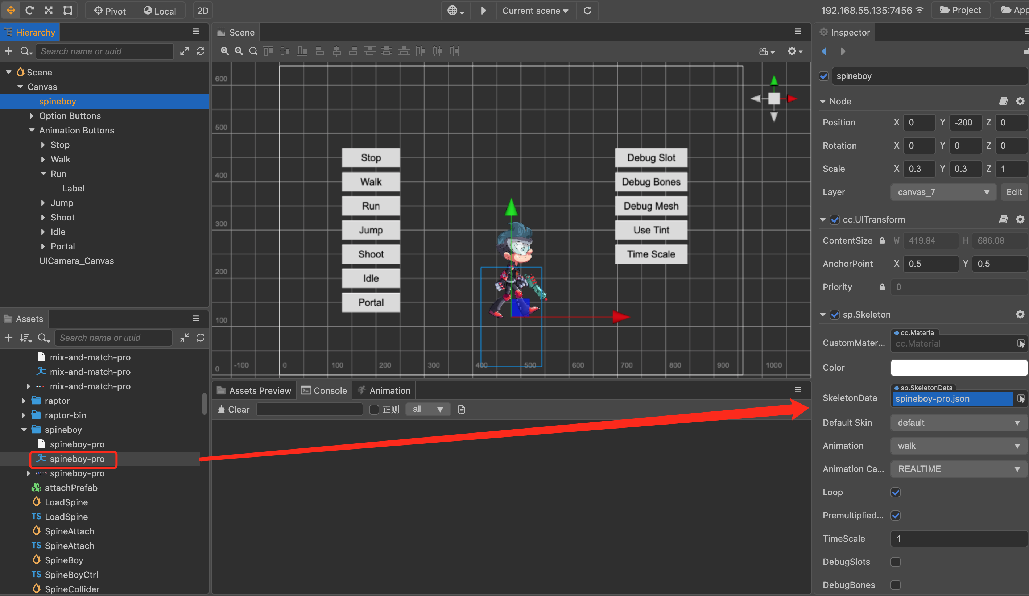Open the console log file icon

tap(462, 409)
